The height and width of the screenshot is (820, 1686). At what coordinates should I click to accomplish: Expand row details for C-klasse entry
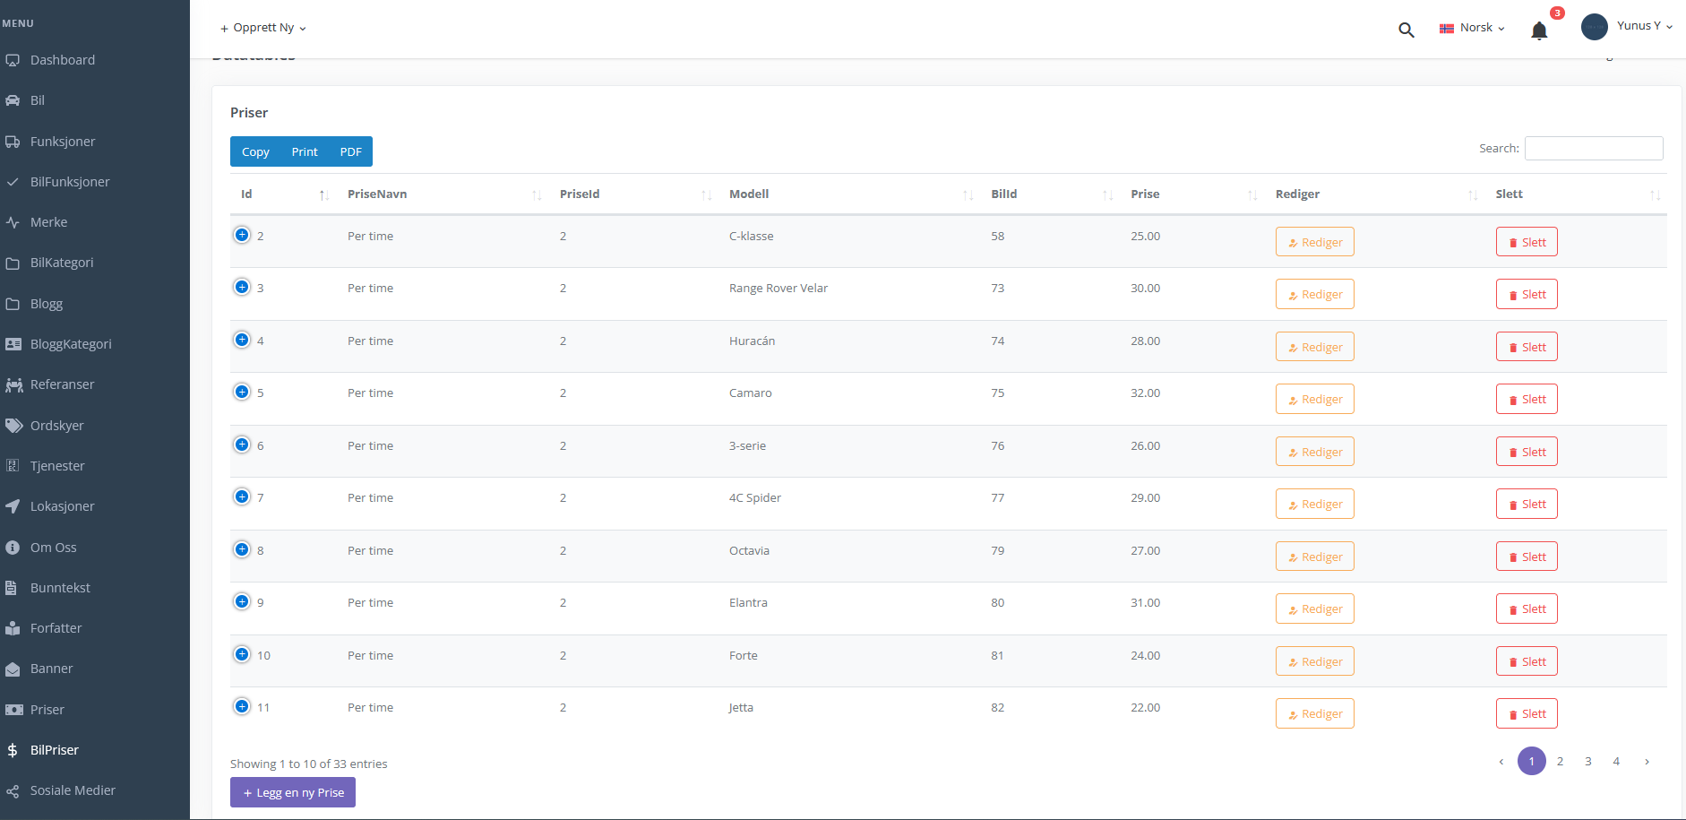pyautogui.click(x=242, y=235)
